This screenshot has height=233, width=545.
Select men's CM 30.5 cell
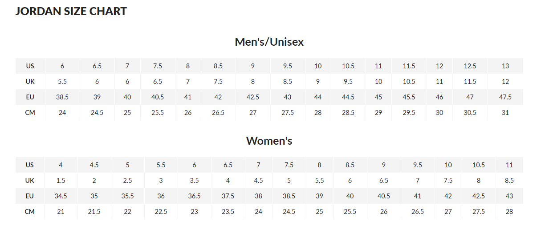pos(470,113)
